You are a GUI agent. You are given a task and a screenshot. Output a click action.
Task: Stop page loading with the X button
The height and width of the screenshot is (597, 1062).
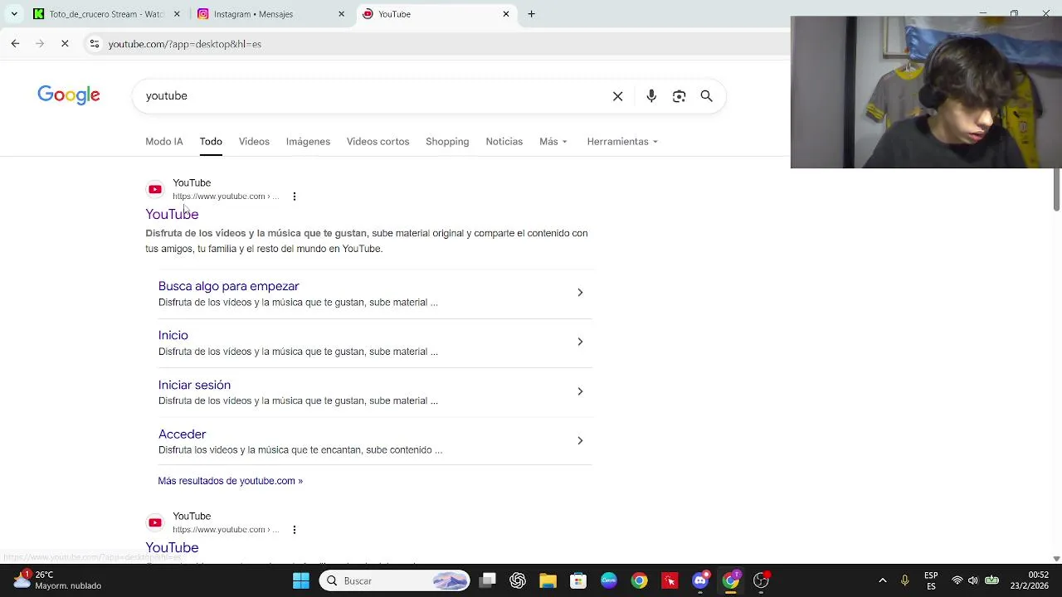[65, 43]
